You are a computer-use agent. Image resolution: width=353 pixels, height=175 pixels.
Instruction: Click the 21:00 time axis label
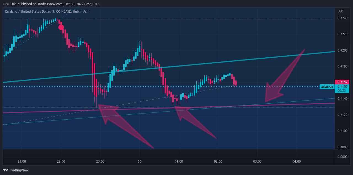[22, 161]
